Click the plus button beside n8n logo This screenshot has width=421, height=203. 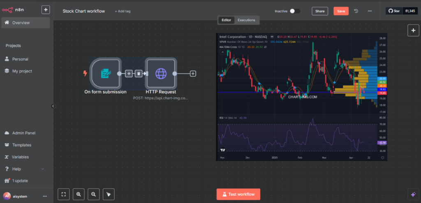coord(46,10)
